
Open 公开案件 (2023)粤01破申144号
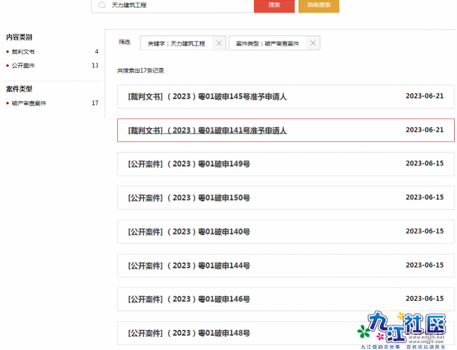point(189,265)
